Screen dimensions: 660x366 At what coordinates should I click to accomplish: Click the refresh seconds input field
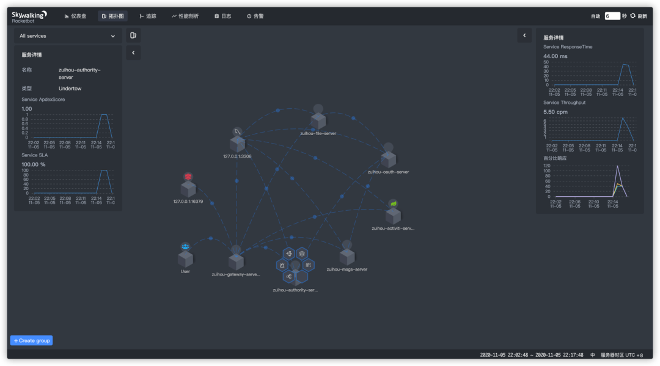pos(612,16)
